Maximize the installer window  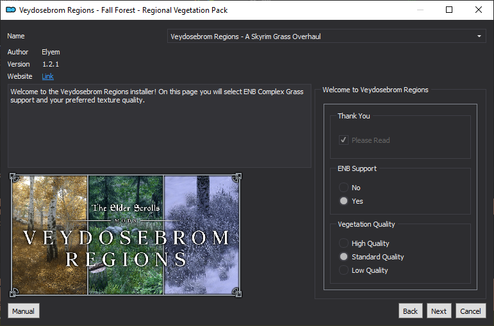[449, 10]
